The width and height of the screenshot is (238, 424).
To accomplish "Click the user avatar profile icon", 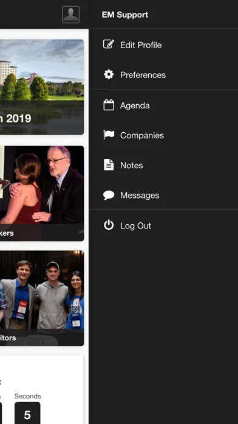I will click(x=70, y=15).
